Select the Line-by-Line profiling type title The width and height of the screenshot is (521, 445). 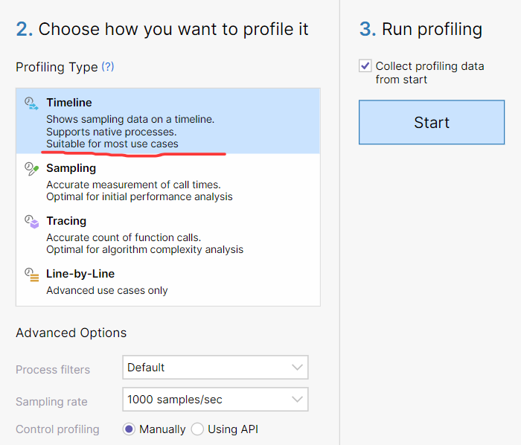80,274
